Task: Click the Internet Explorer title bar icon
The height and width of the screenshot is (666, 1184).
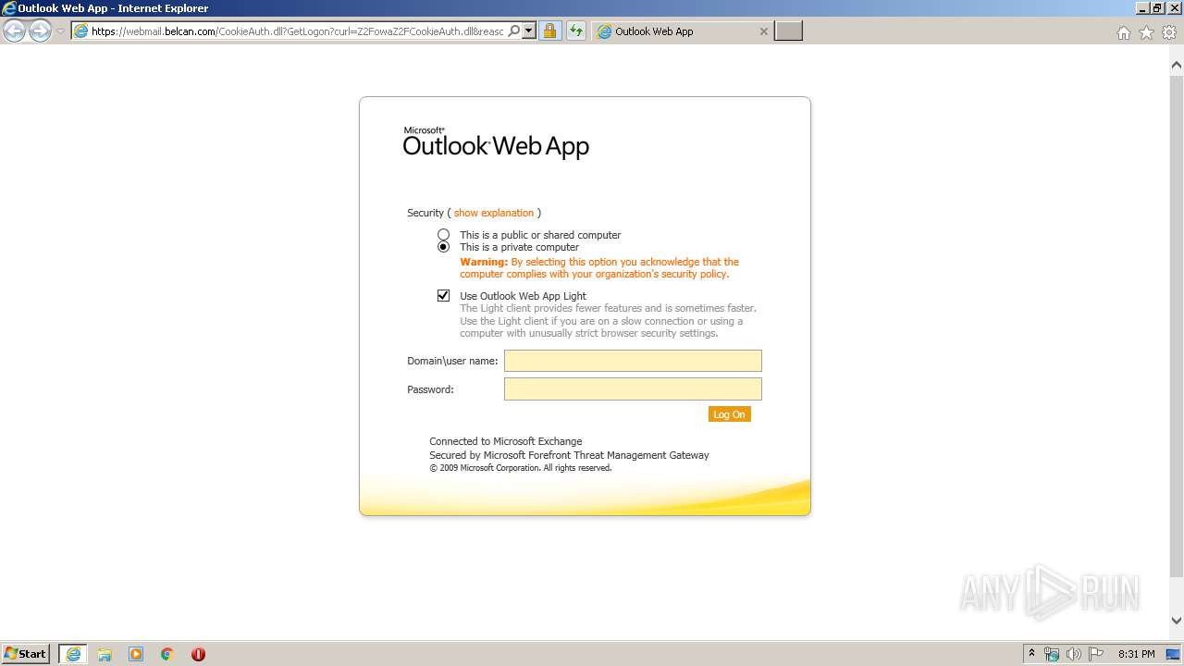Action: pos(9,8)
